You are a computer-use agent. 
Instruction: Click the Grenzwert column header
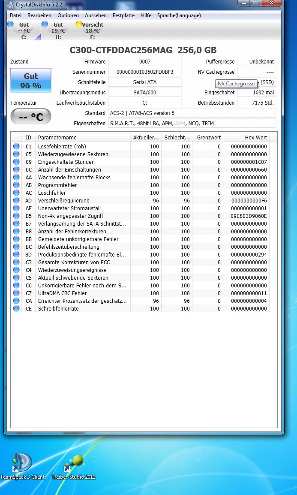(x=207, y=138)
